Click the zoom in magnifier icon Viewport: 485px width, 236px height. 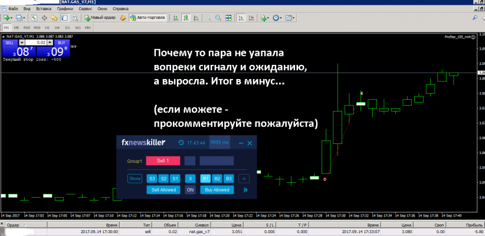coord(209,18)
